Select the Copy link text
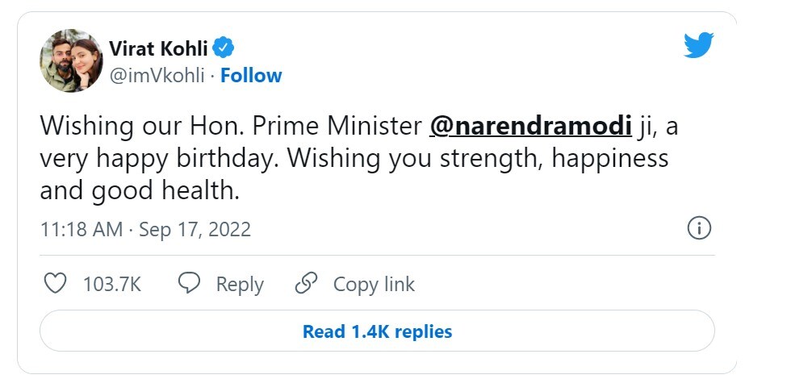 click(374, 285)
